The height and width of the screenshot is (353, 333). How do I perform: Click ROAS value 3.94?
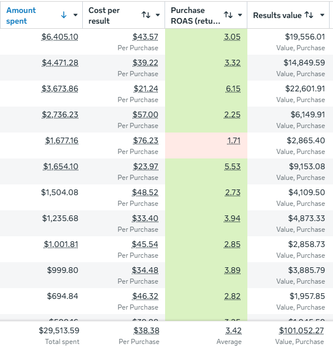pyautogui.click(x=232, y=218)
